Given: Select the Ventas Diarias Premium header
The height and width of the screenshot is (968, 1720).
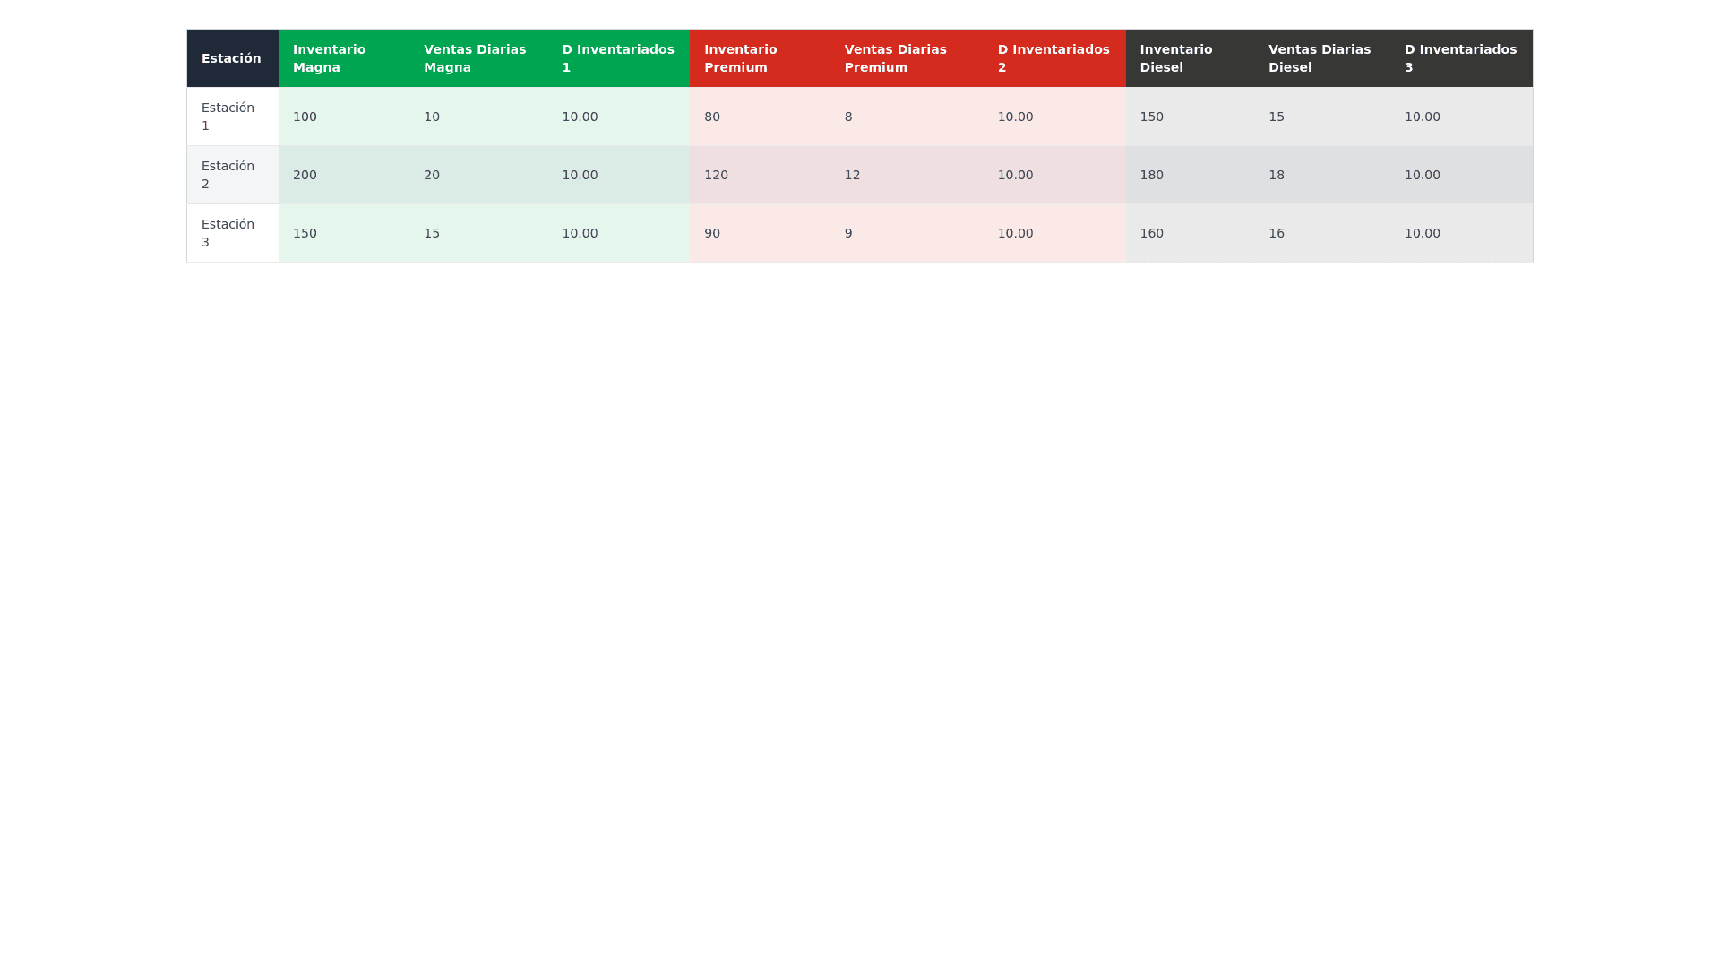Looking at the screenshot, I should [896, 57].
